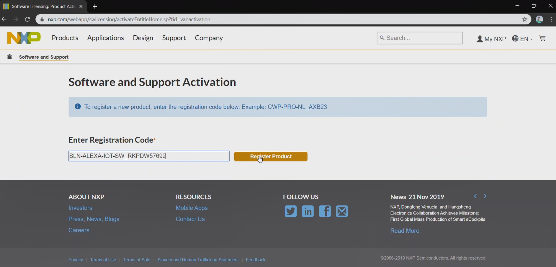556x267 pixels.
Task: Open NXP's Facebook page
Action: click(325, 211)
